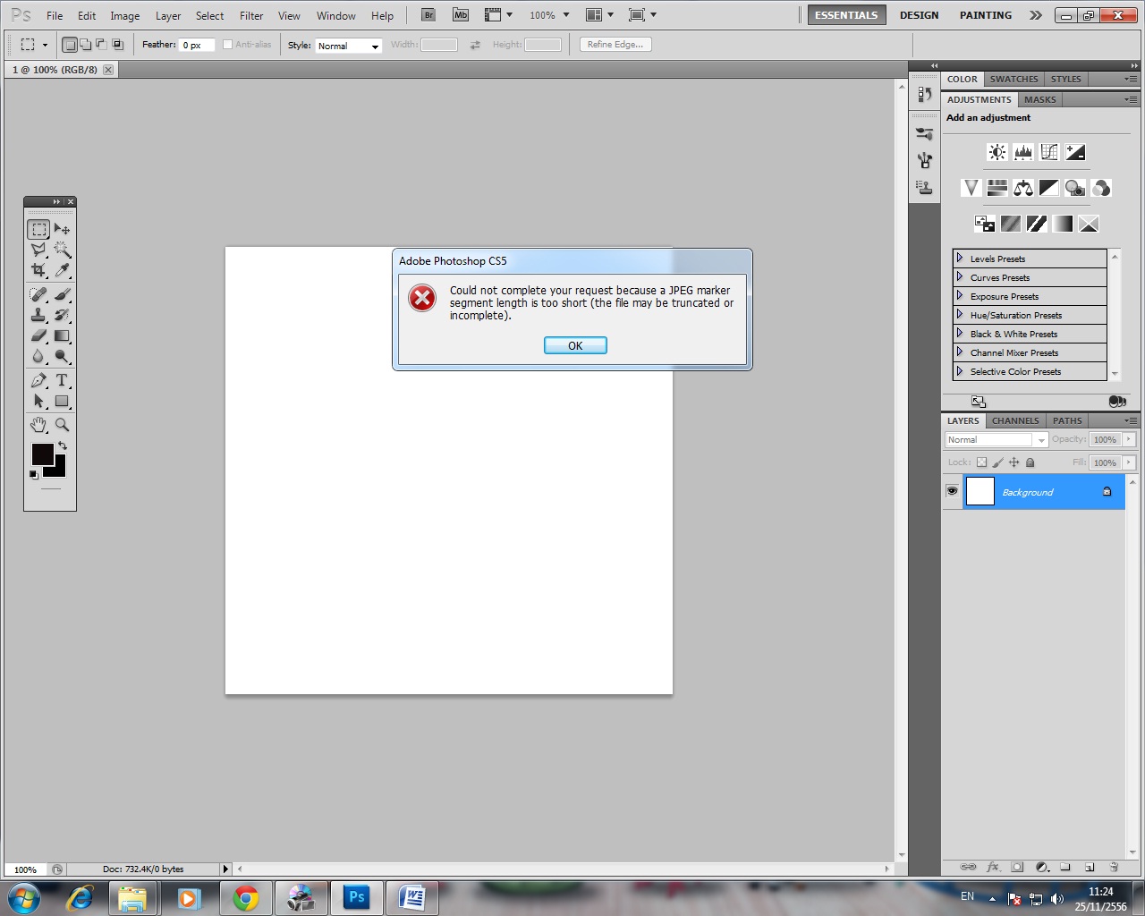Open the Filter menu

251,15
